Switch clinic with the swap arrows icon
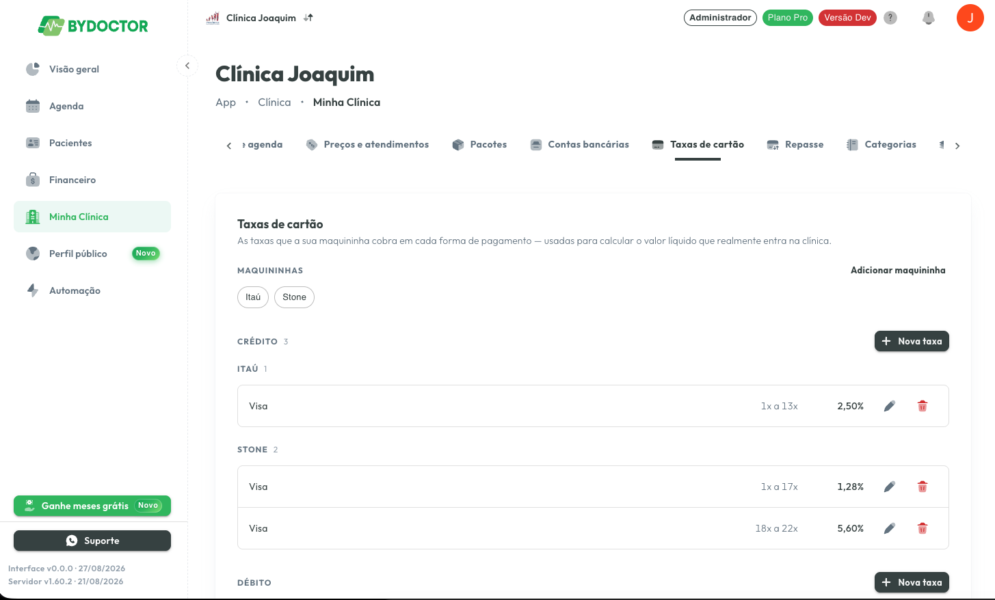995x600 pixels. coord(308,18)
